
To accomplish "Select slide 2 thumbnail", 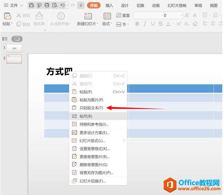I will point(14,59).
